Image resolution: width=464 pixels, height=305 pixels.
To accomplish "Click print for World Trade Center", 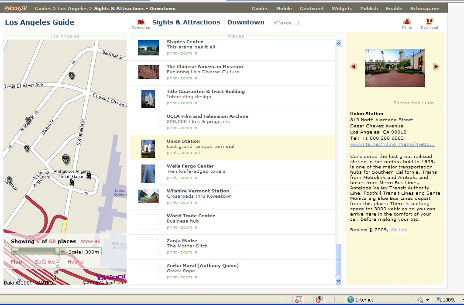I will 172,227.
